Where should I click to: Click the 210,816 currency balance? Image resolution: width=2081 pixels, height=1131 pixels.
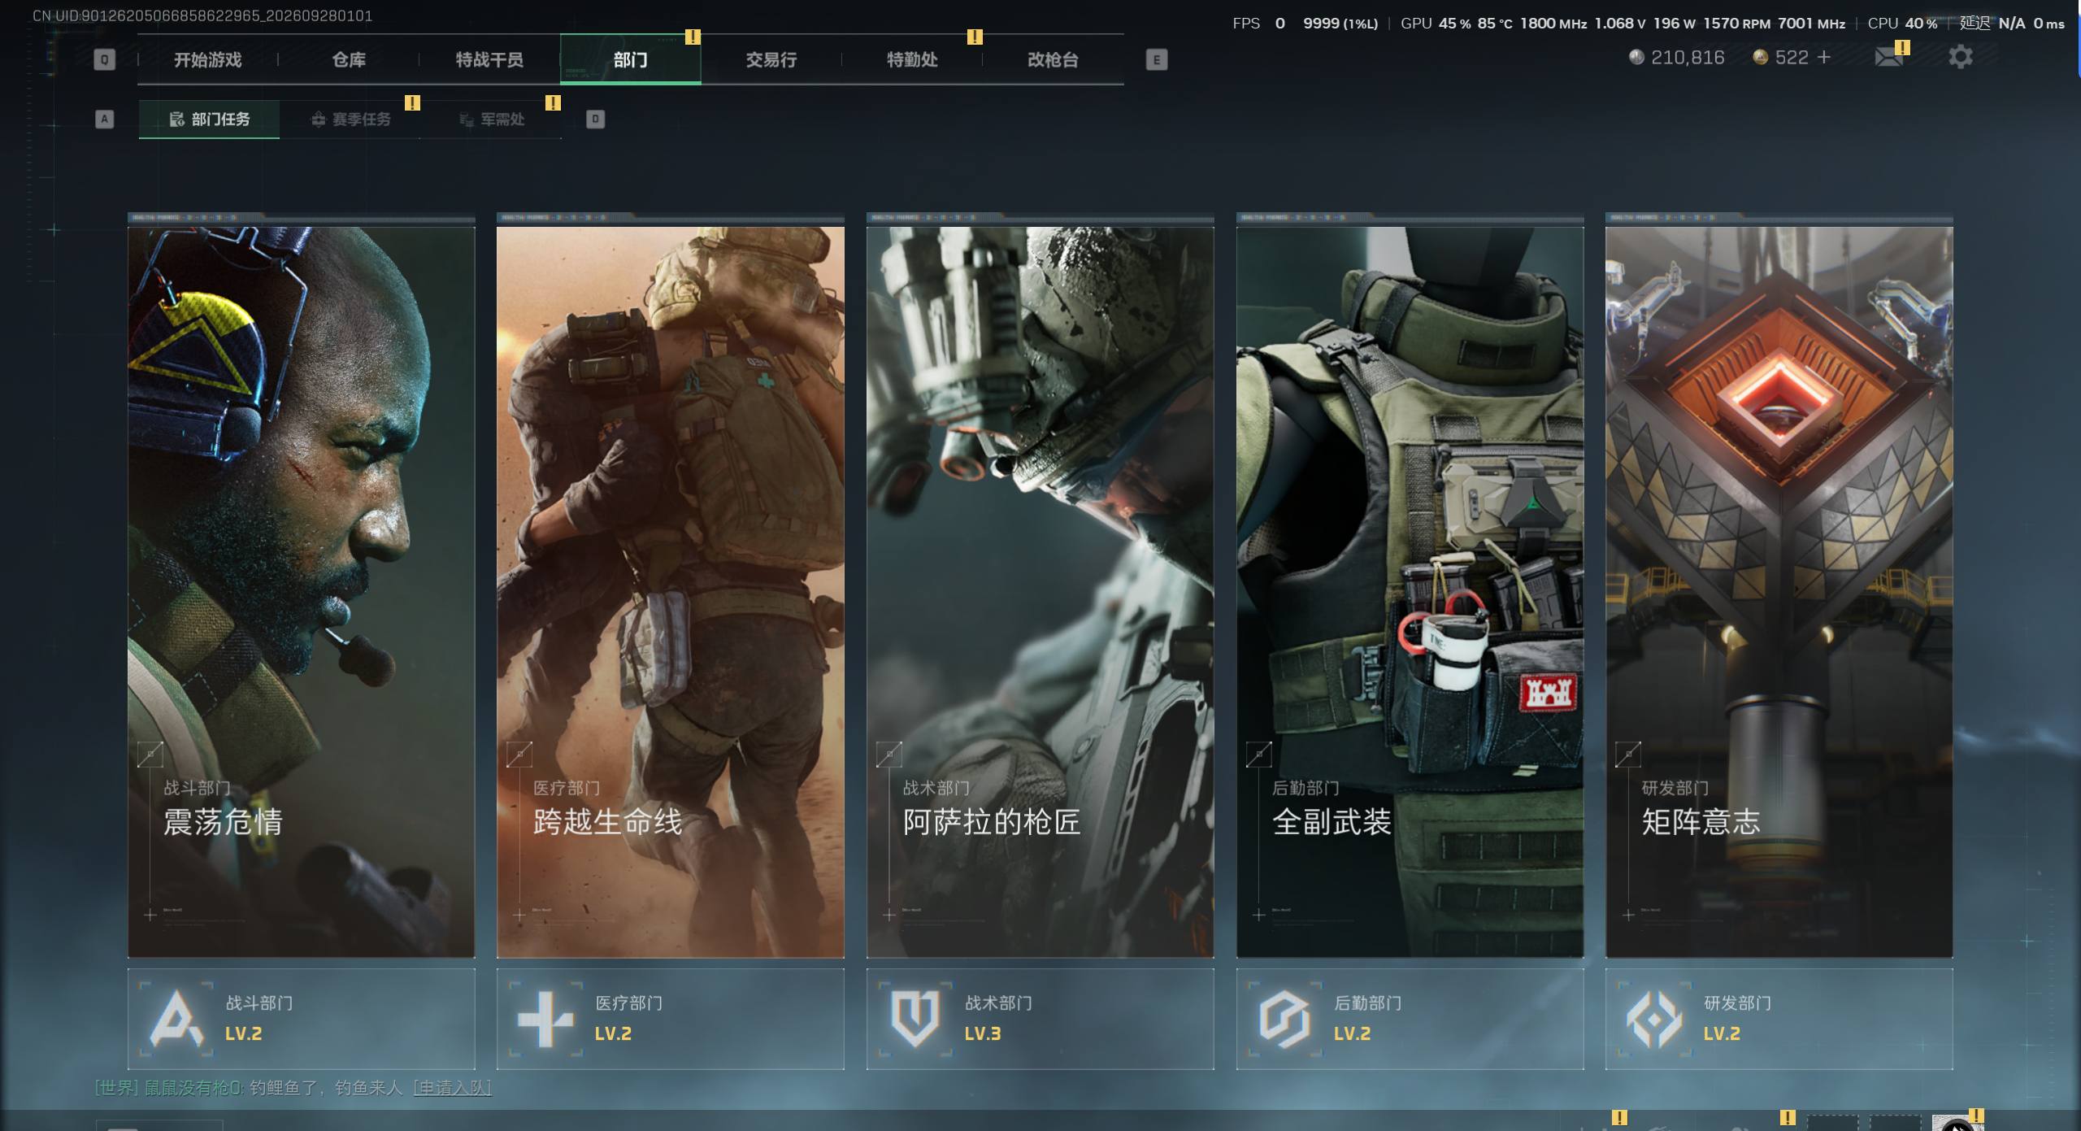pos(1688,57)
